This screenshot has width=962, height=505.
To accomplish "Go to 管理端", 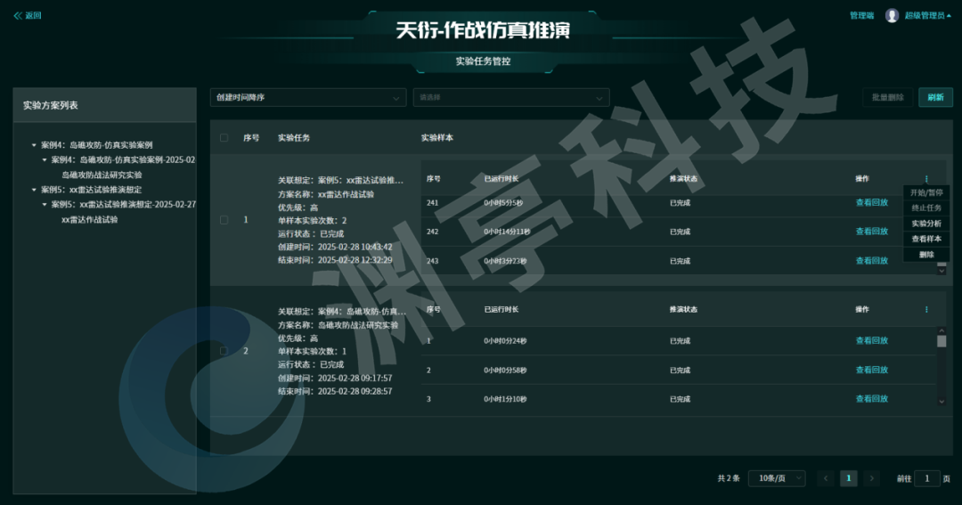I will coord(861,15).
